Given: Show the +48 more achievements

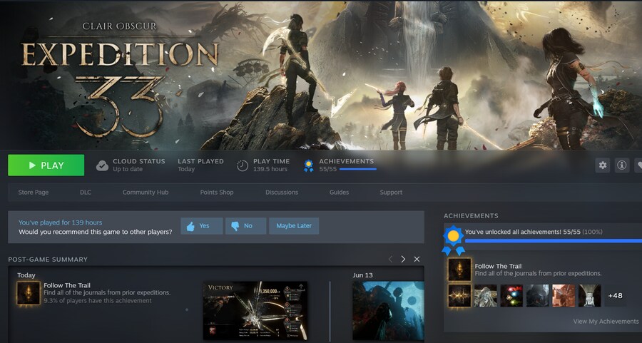Looking at the screenshot, I should 616,295.
